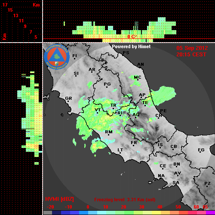
Task: Click the MC city label on map
Action: point(138,77)
